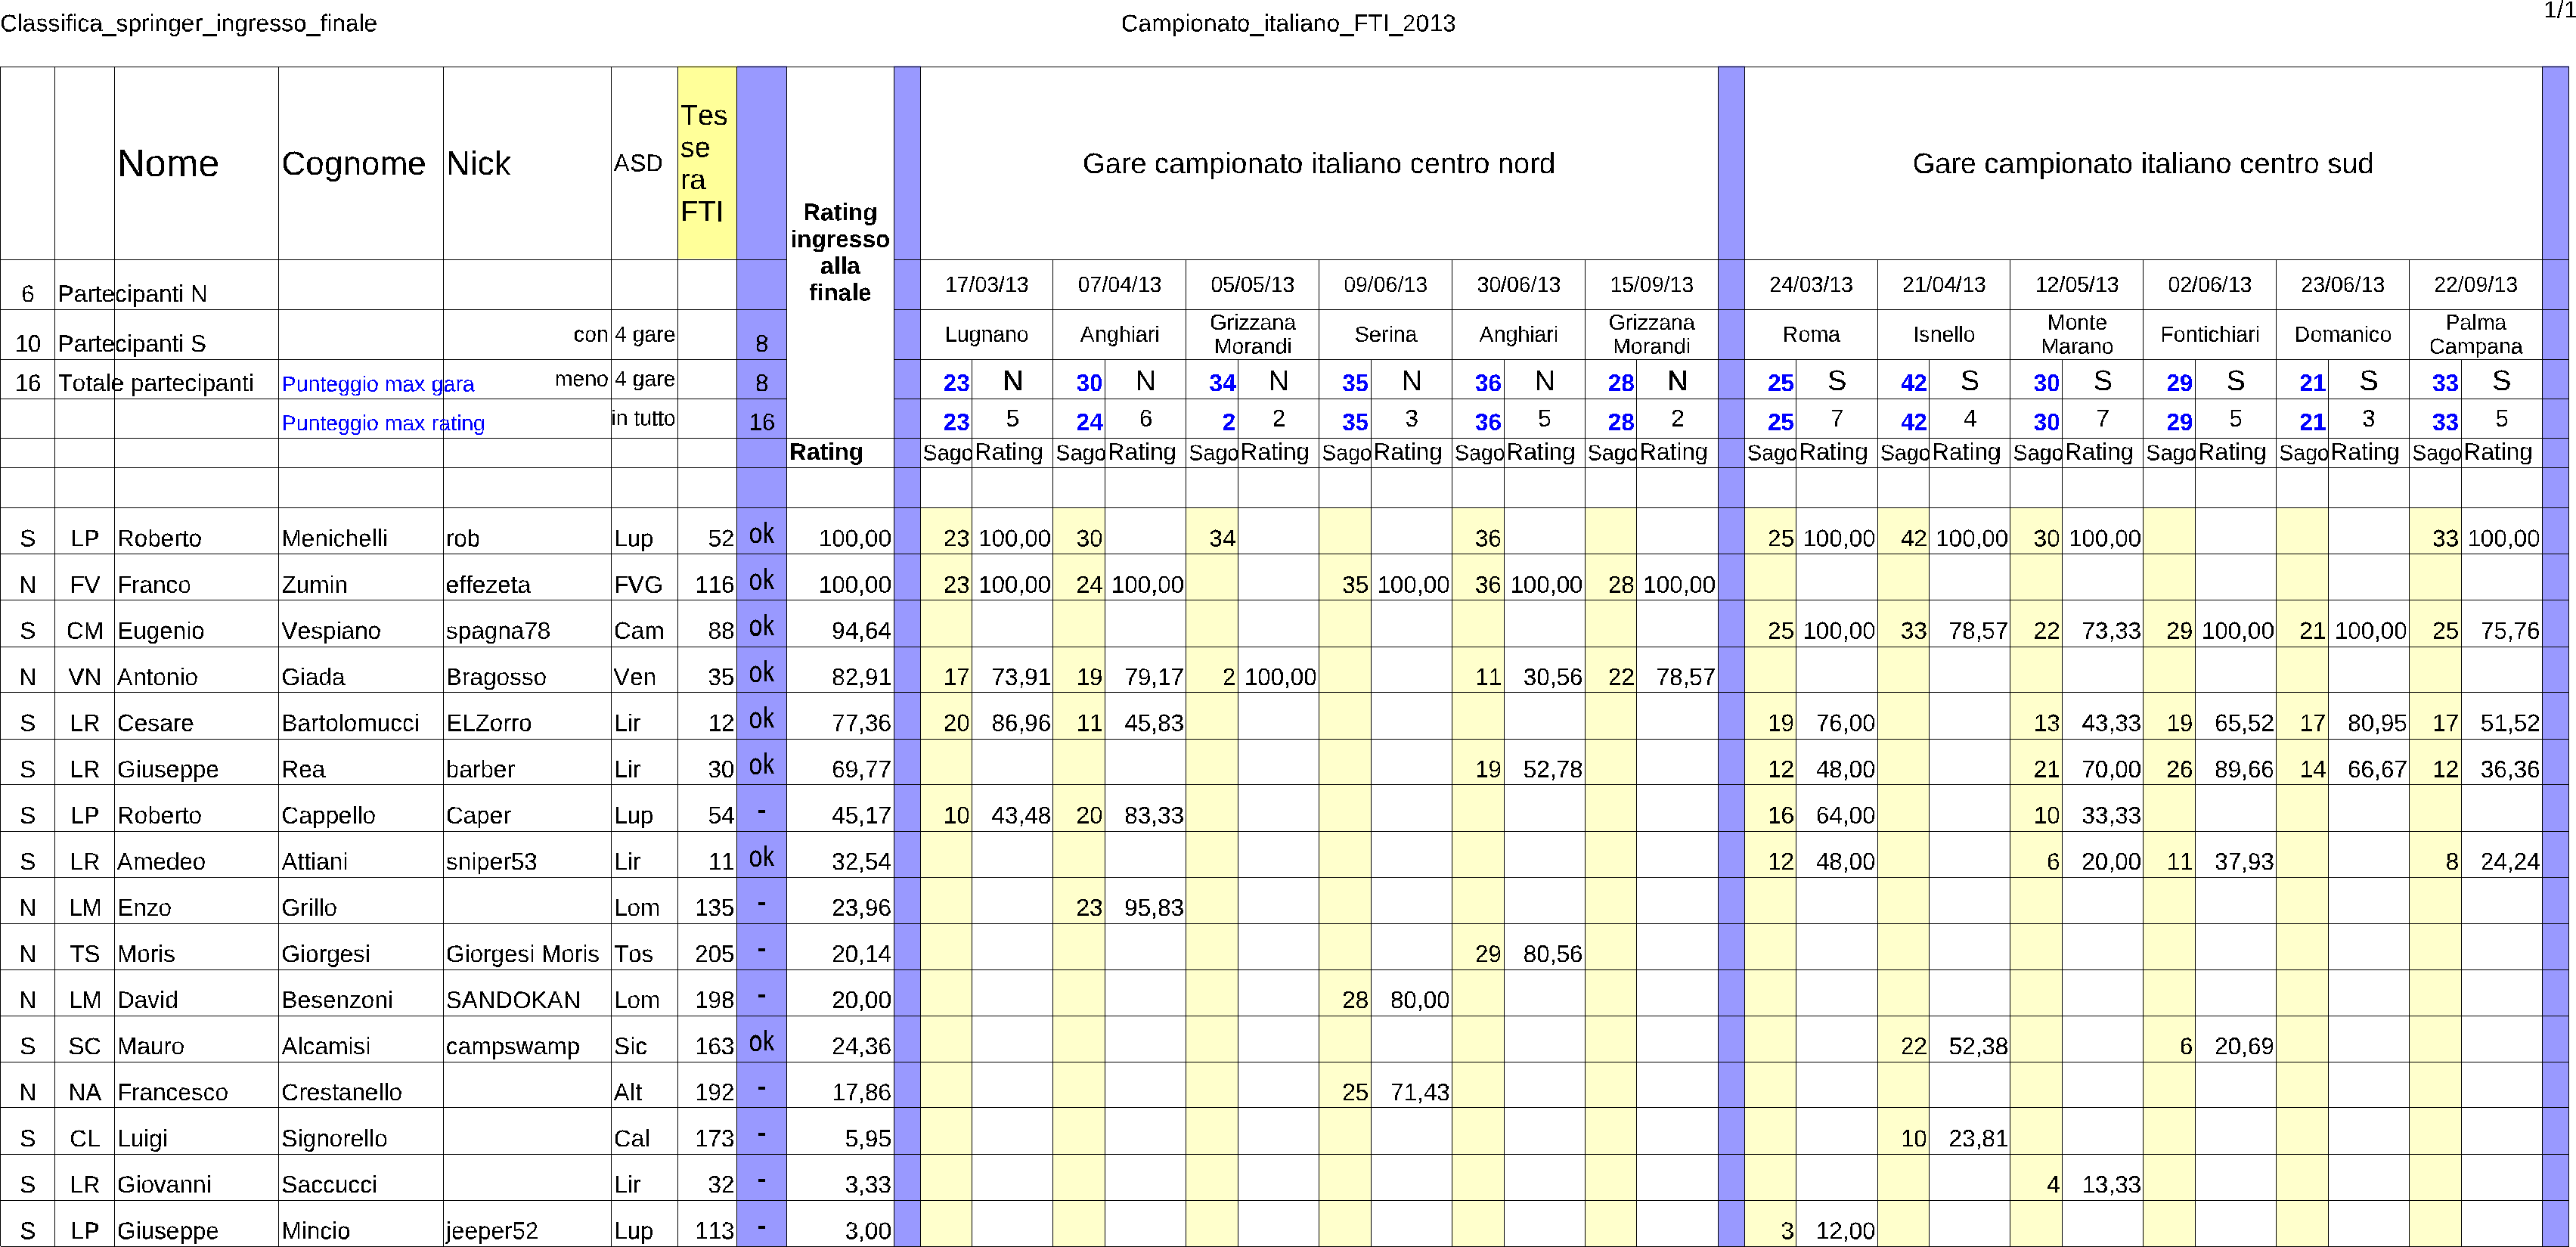
Task: Select blue max score '42' under Isnello
Action: pos(1912,383)
